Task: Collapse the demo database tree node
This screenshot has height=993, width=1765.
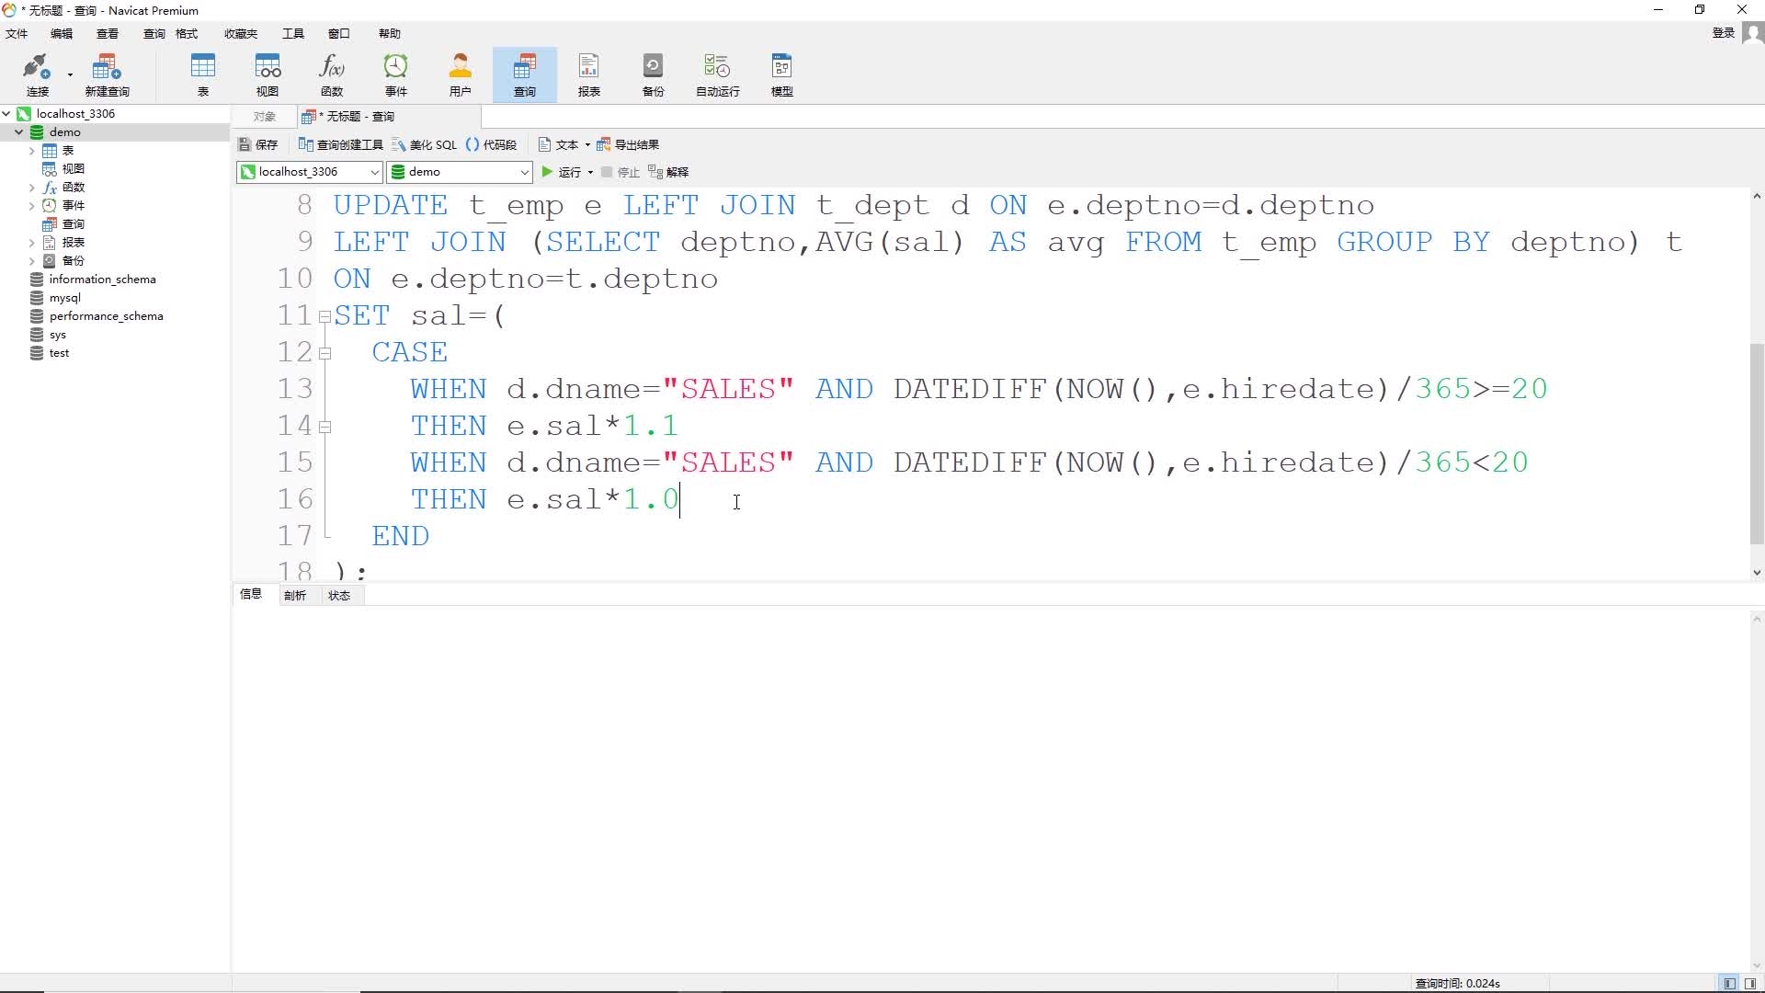Action: point(18,132)
